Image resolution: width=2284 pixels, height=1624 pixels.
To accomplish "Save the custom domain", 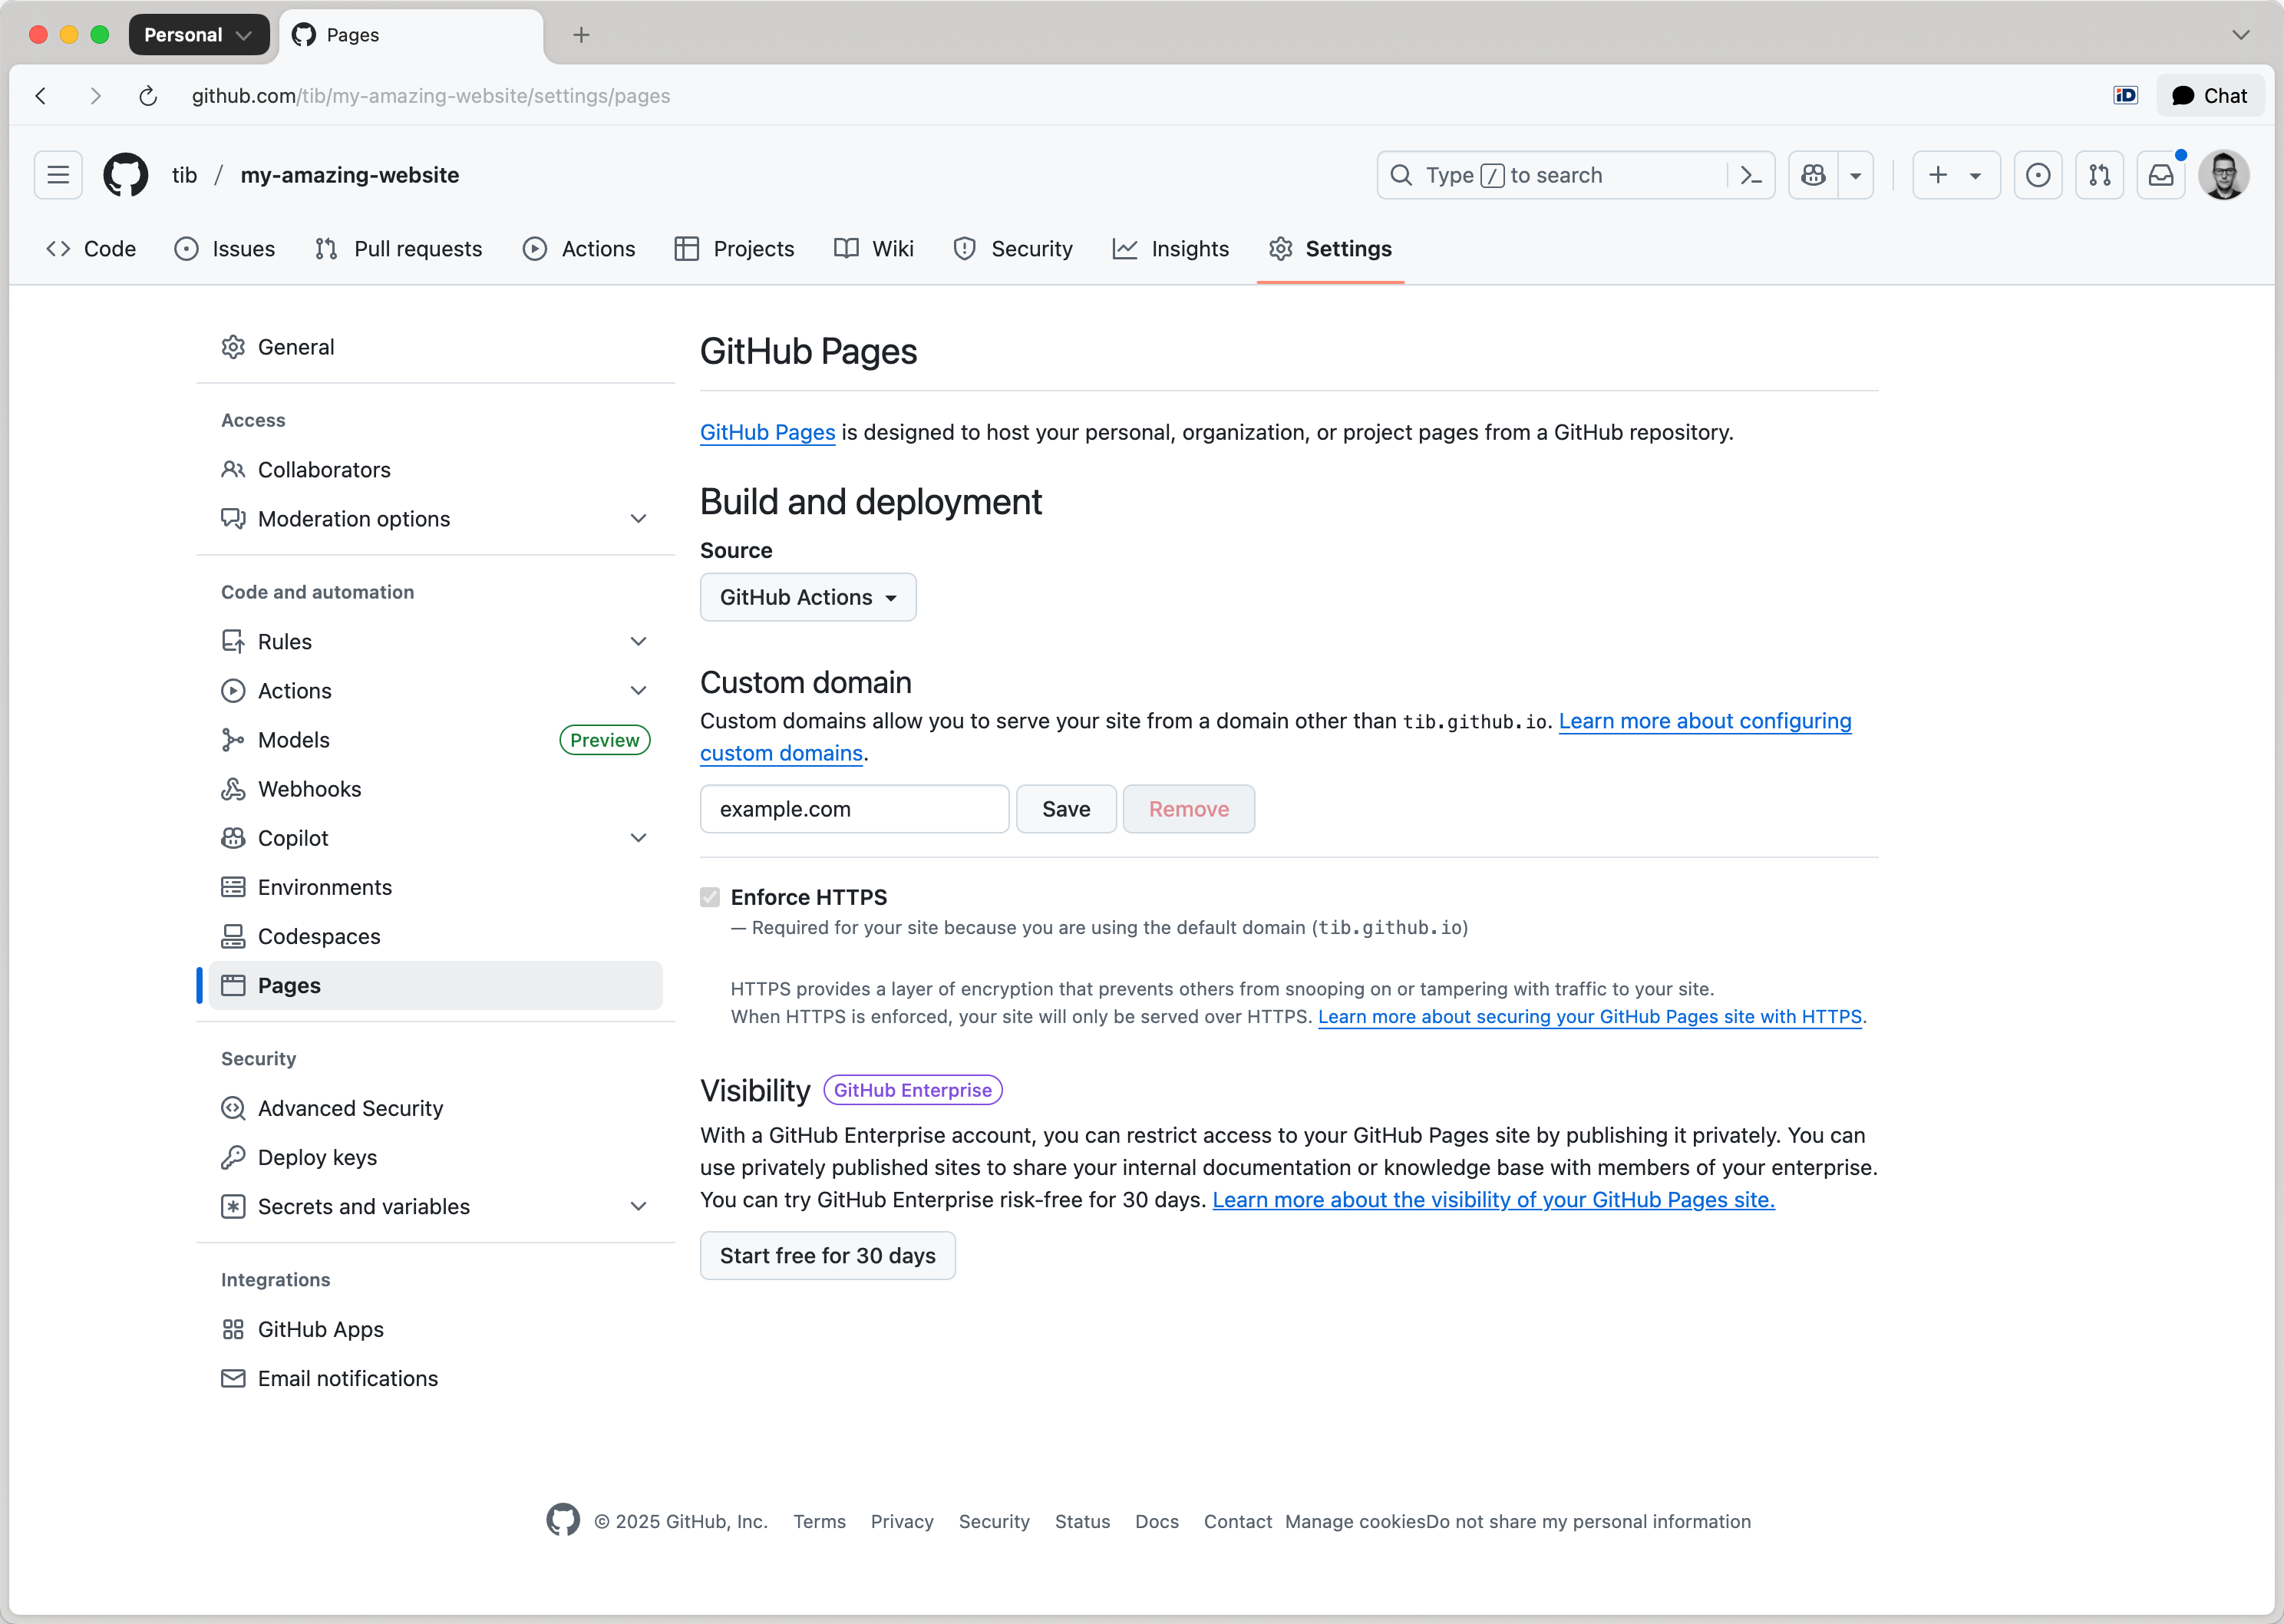I will click(x=1066, y=809).
